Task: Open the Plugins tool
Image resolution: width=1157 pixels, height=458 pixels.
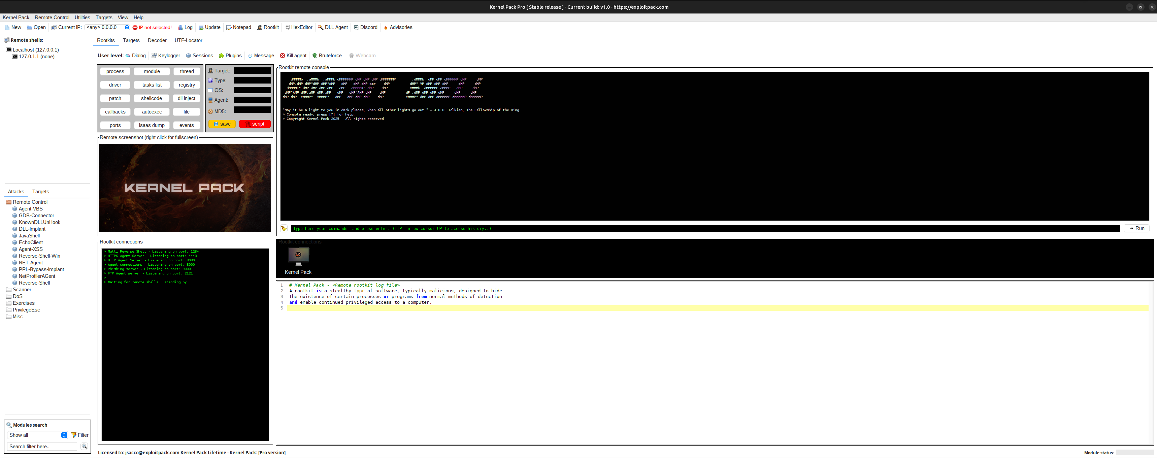Action: tap(230, 56)
